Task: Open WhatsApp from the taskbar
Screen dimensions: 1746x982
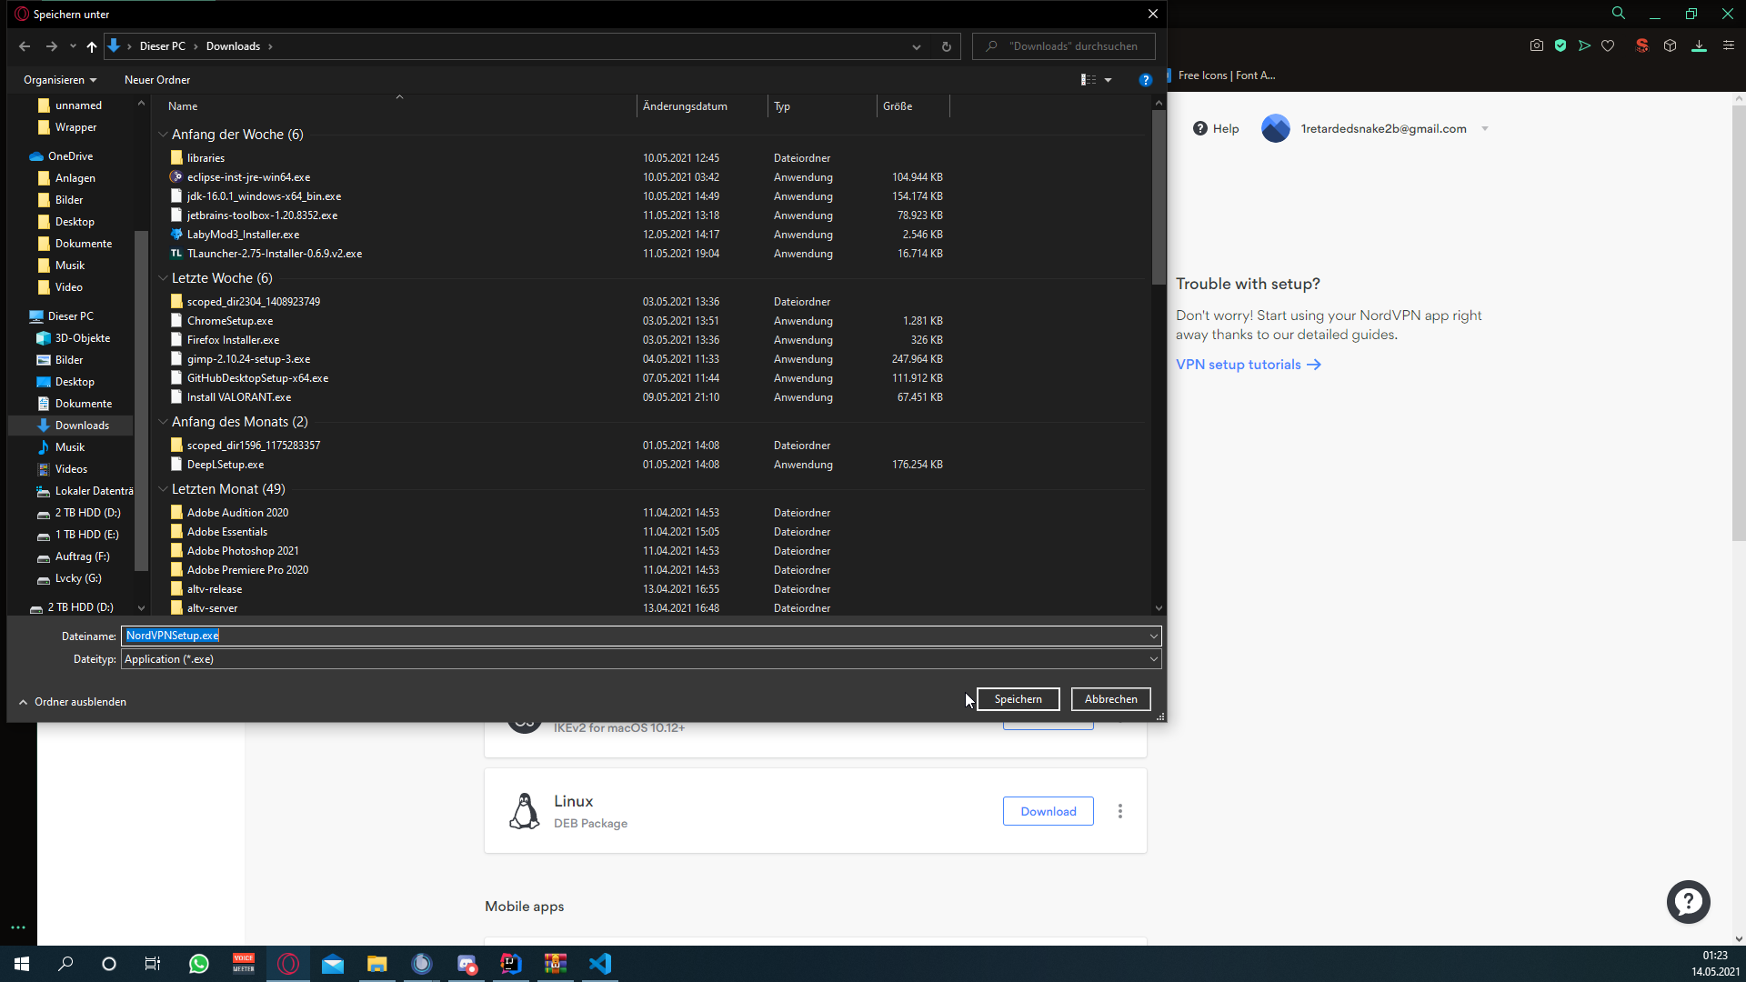Action: tap(198, 964)
